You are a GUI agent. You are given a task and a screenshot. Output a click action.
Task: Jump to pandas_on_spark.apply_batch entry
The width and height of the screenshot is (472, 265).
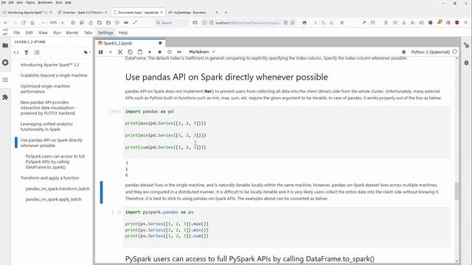tap(53, 199)
